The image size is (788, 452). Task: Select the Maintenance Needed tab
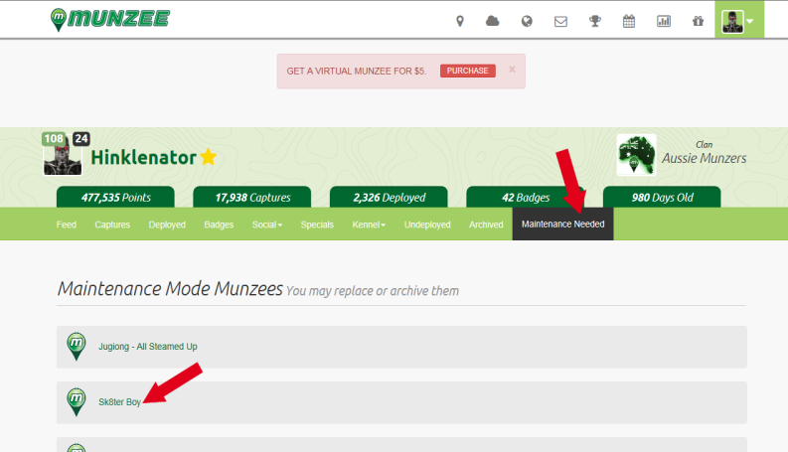[x=562, y=224]
